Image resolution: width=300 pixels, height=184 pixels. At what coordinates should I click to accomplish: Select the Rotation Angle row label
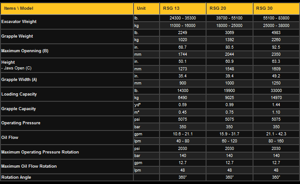tap(16, 178)
